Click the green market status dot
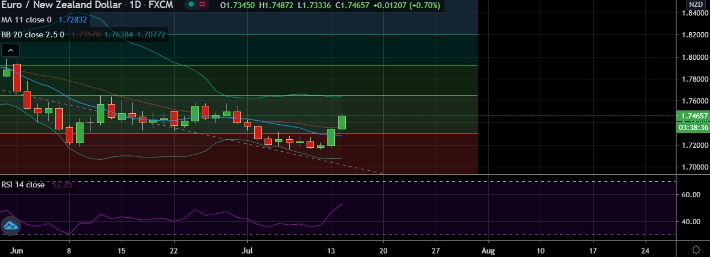The height and width of the screenshot is (257, 710). [x=190, y=5]
